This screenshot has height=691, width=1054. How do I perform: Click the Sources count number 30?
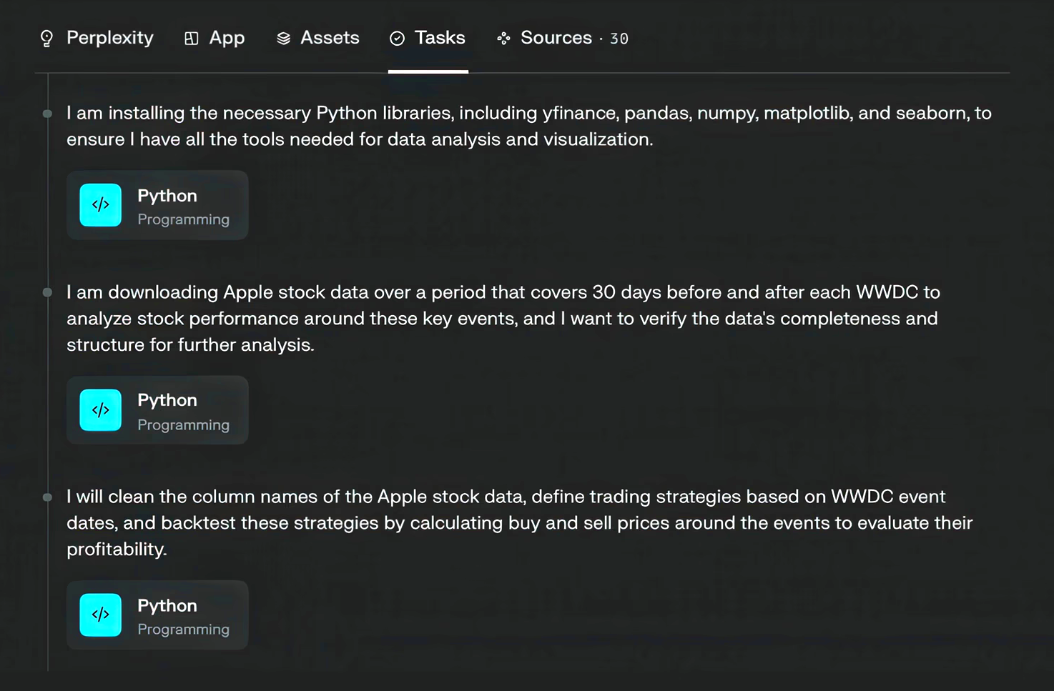tap(619, 39)
